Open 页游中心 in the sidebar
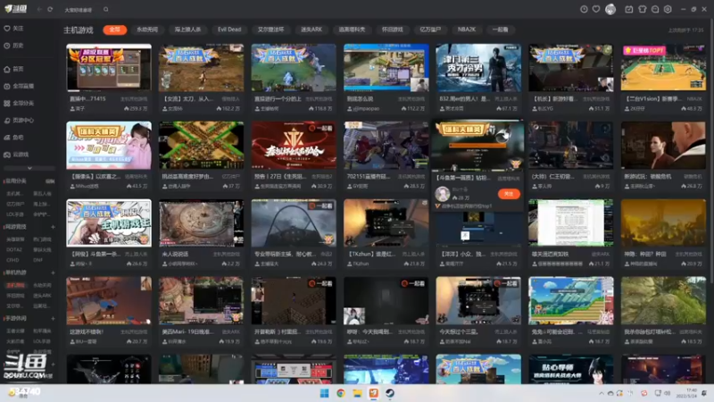714x402 pixels. (19, 121)
